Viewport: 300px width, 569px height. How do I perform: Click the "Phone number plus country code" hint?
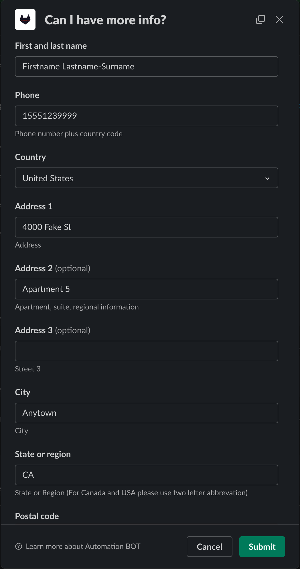coord(69,134)
